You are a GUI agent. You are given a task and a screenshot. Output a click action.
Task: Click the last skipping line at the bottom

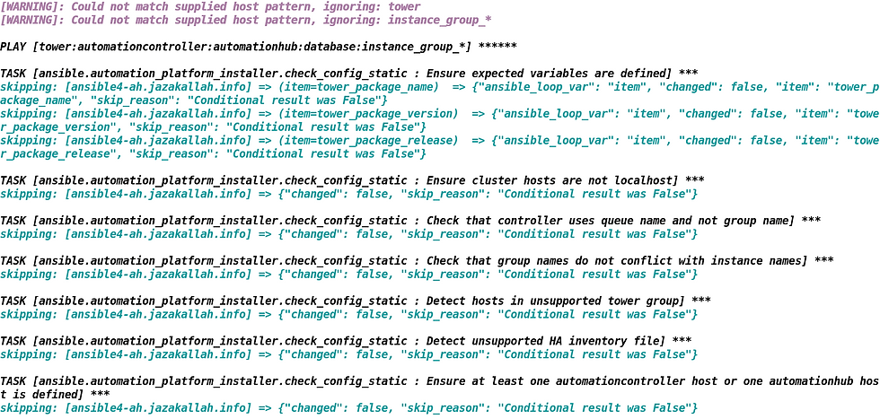pos(349,408)
